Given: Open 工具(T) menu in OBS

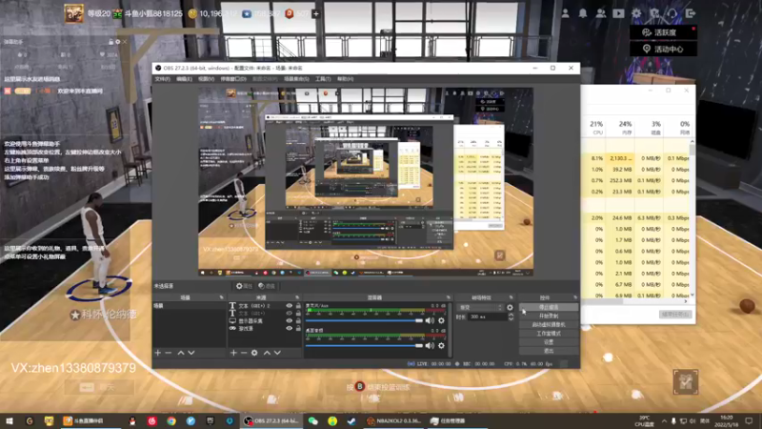Looking at the screenshot, I should (x=323, y=79).
